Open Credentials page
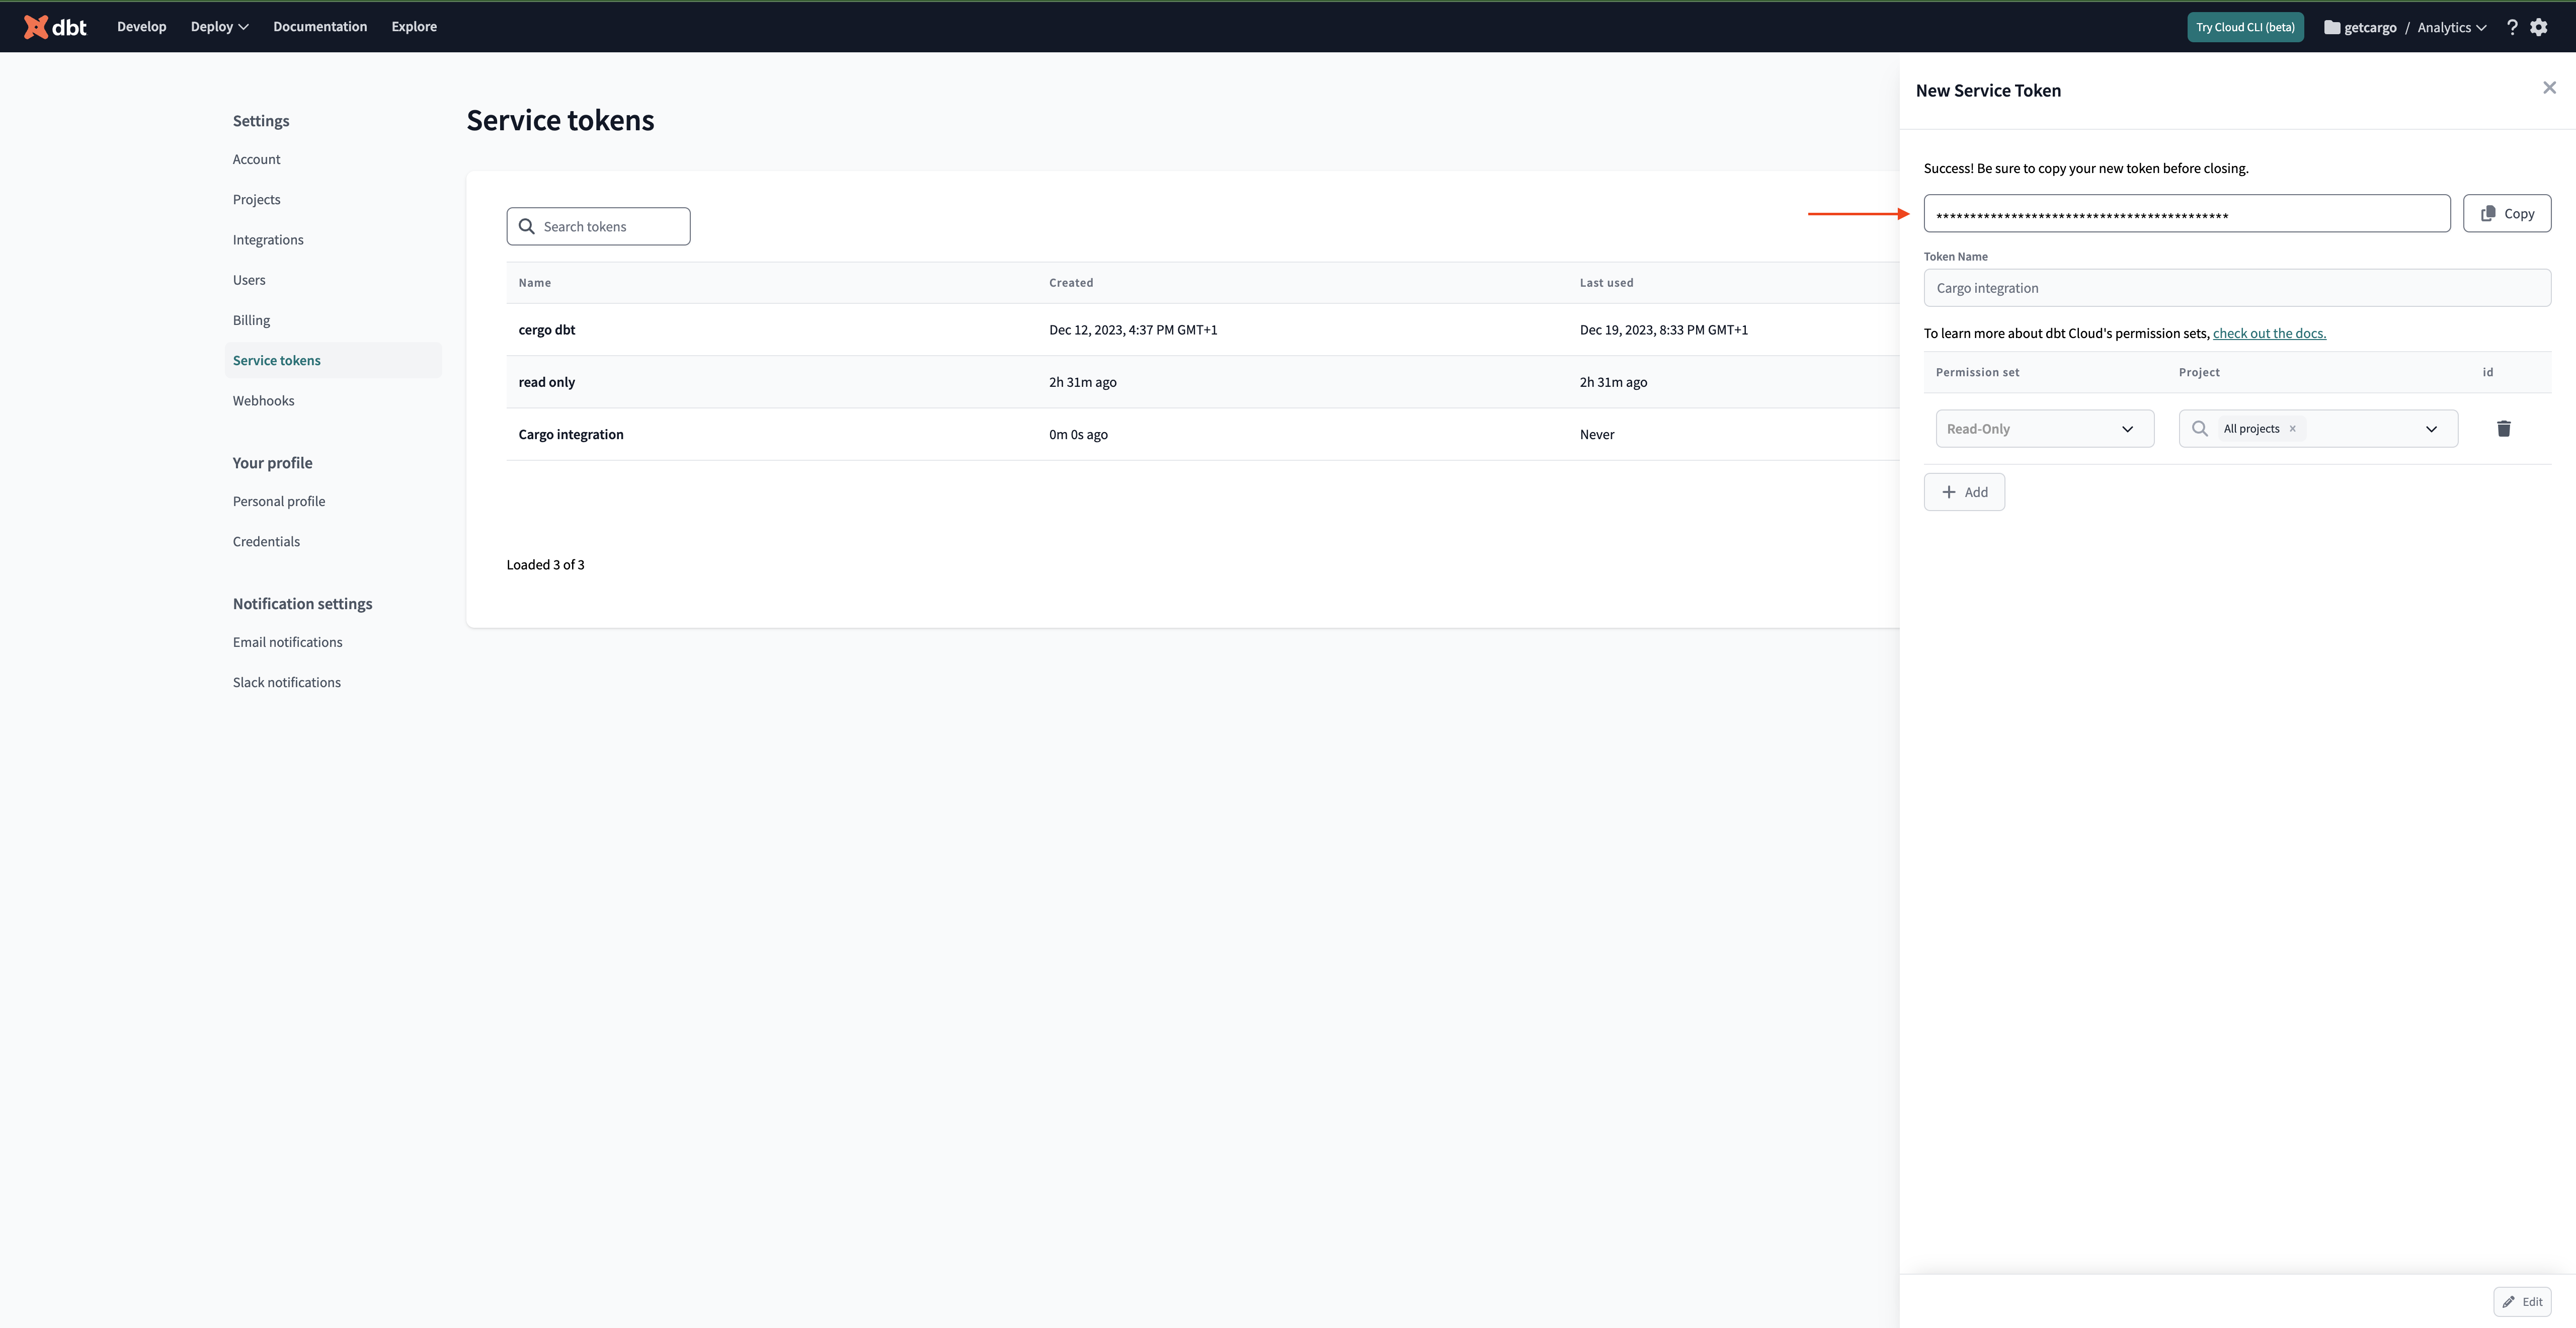The image size is (2576, 1328). click(266, 541)
